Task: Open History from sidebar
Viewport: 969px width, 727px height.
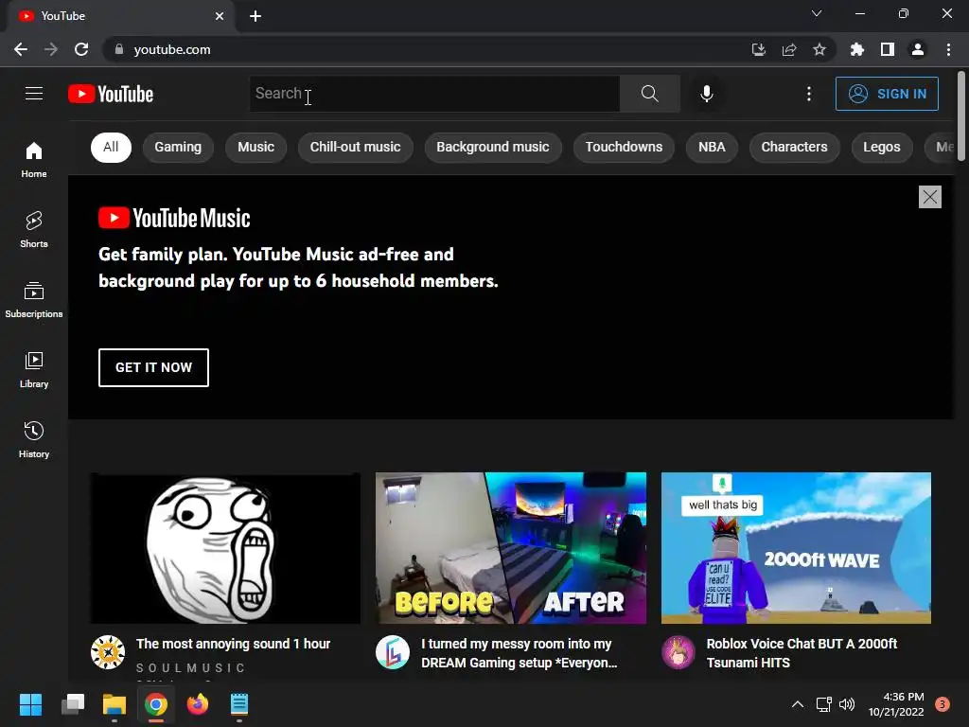Action: point(34,439)
